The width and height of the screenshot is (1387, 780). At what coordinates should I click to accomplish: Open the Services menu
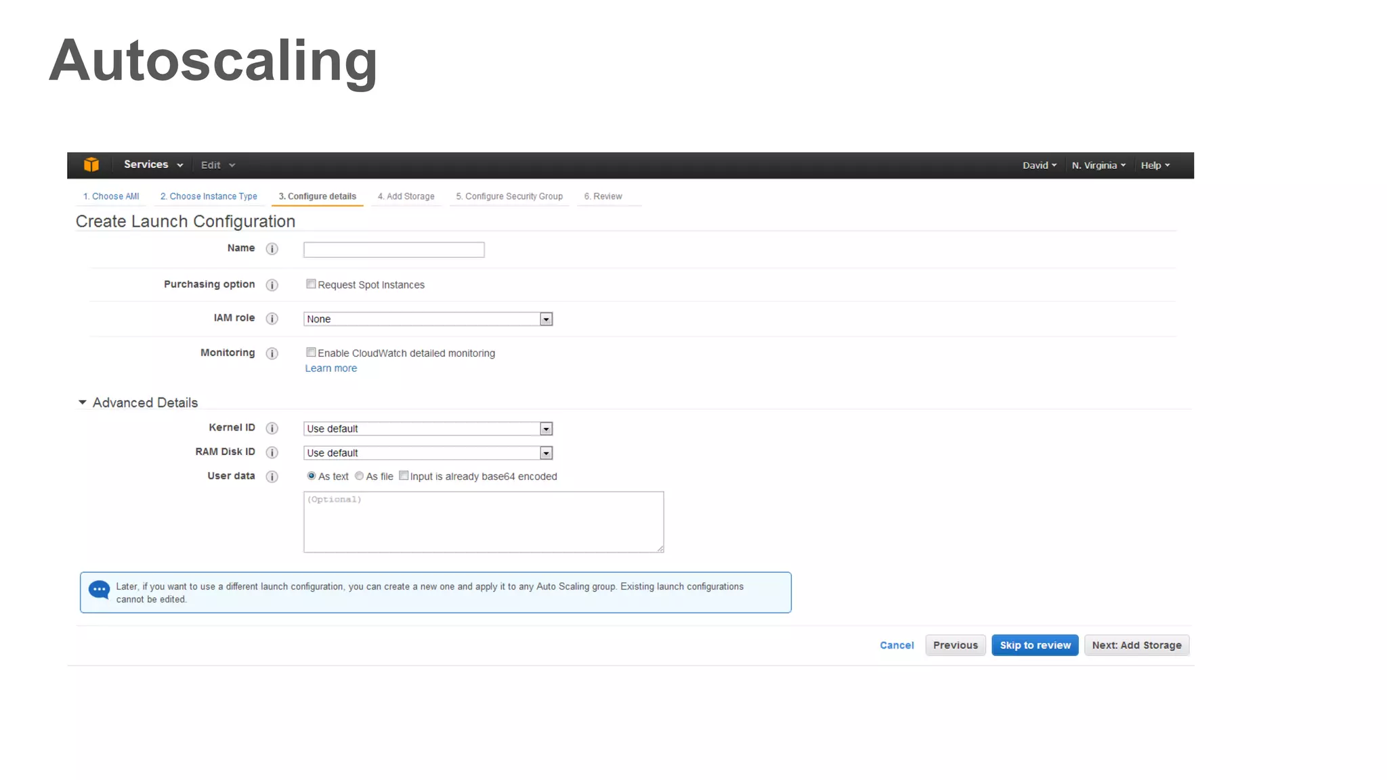tap(153, 165)
